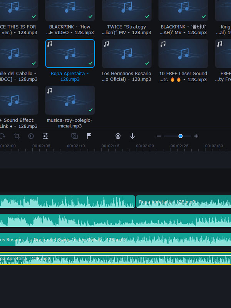Viewport: 231px width, 308px height.
Task: Open clip properties sliders icon
Action: point(45,136)
